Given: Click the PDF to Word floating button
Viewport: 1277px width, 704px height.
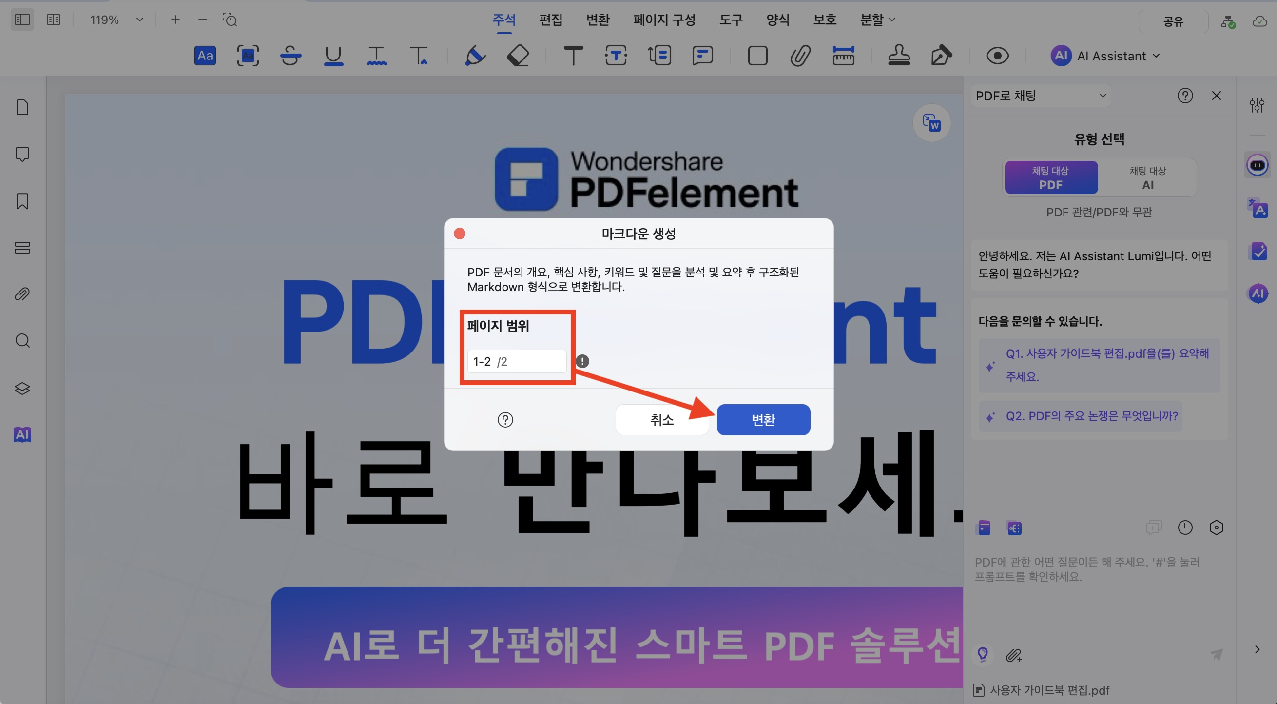Looking at the screenshot, I should pyautogui.click(x=931, y=122).
